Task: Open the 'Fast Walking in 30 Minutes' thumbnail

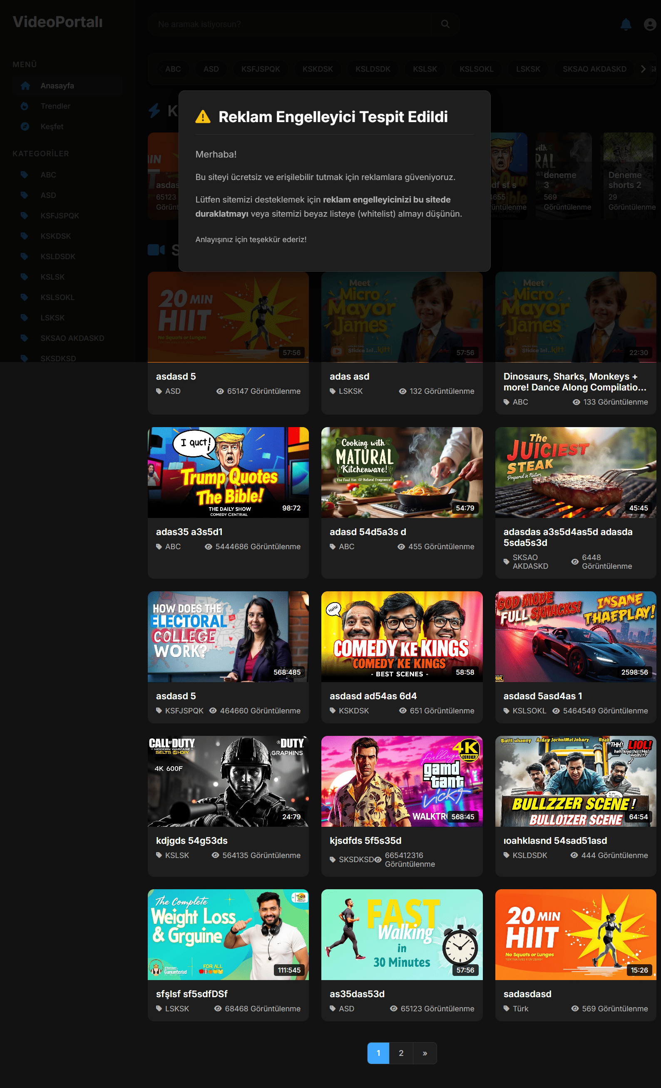Action: coord(402,934)
